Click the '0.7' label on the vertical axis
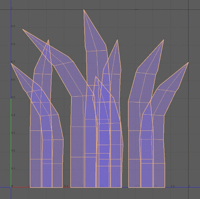Viewport: 200px width, 199px height. 13,62
